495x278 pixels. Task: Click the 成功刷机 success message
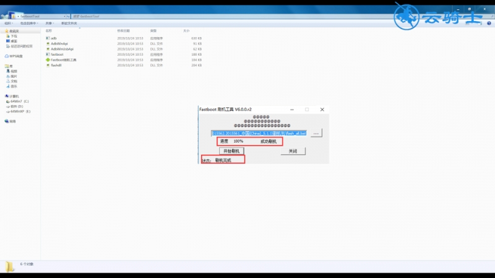[x=269, y=141]
